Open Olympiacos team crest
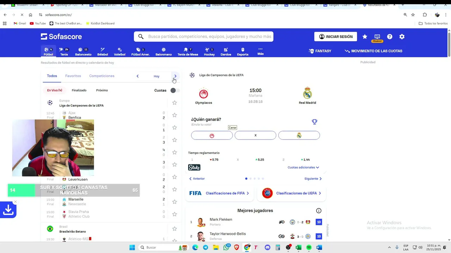Viewport: 451px width, 253px height. point(204,93)
